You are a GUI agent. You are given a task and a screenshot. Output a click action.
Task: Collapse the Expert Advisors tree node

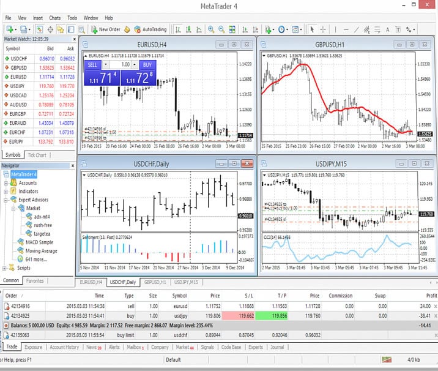pos(6,200)
